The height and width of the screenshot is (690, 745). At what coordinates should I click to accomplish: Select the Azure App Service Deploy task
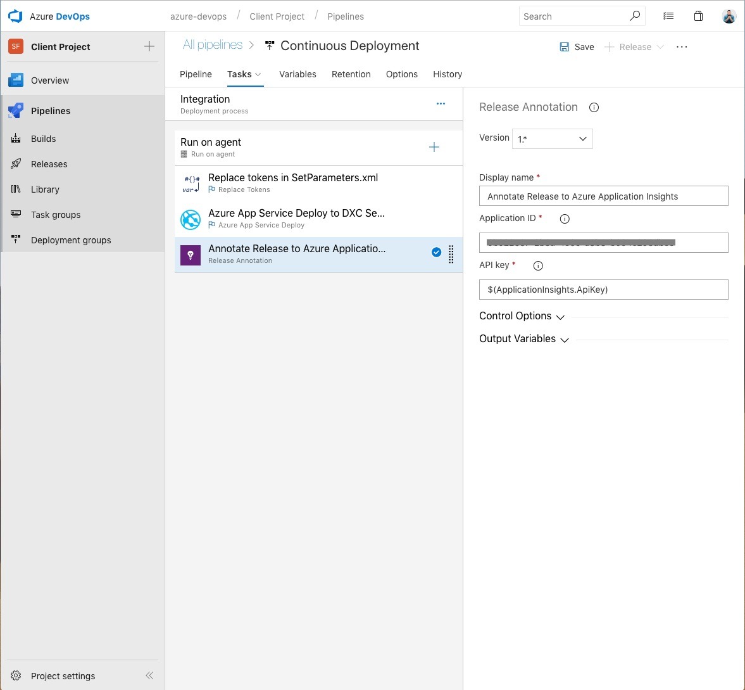click(296, 219)
